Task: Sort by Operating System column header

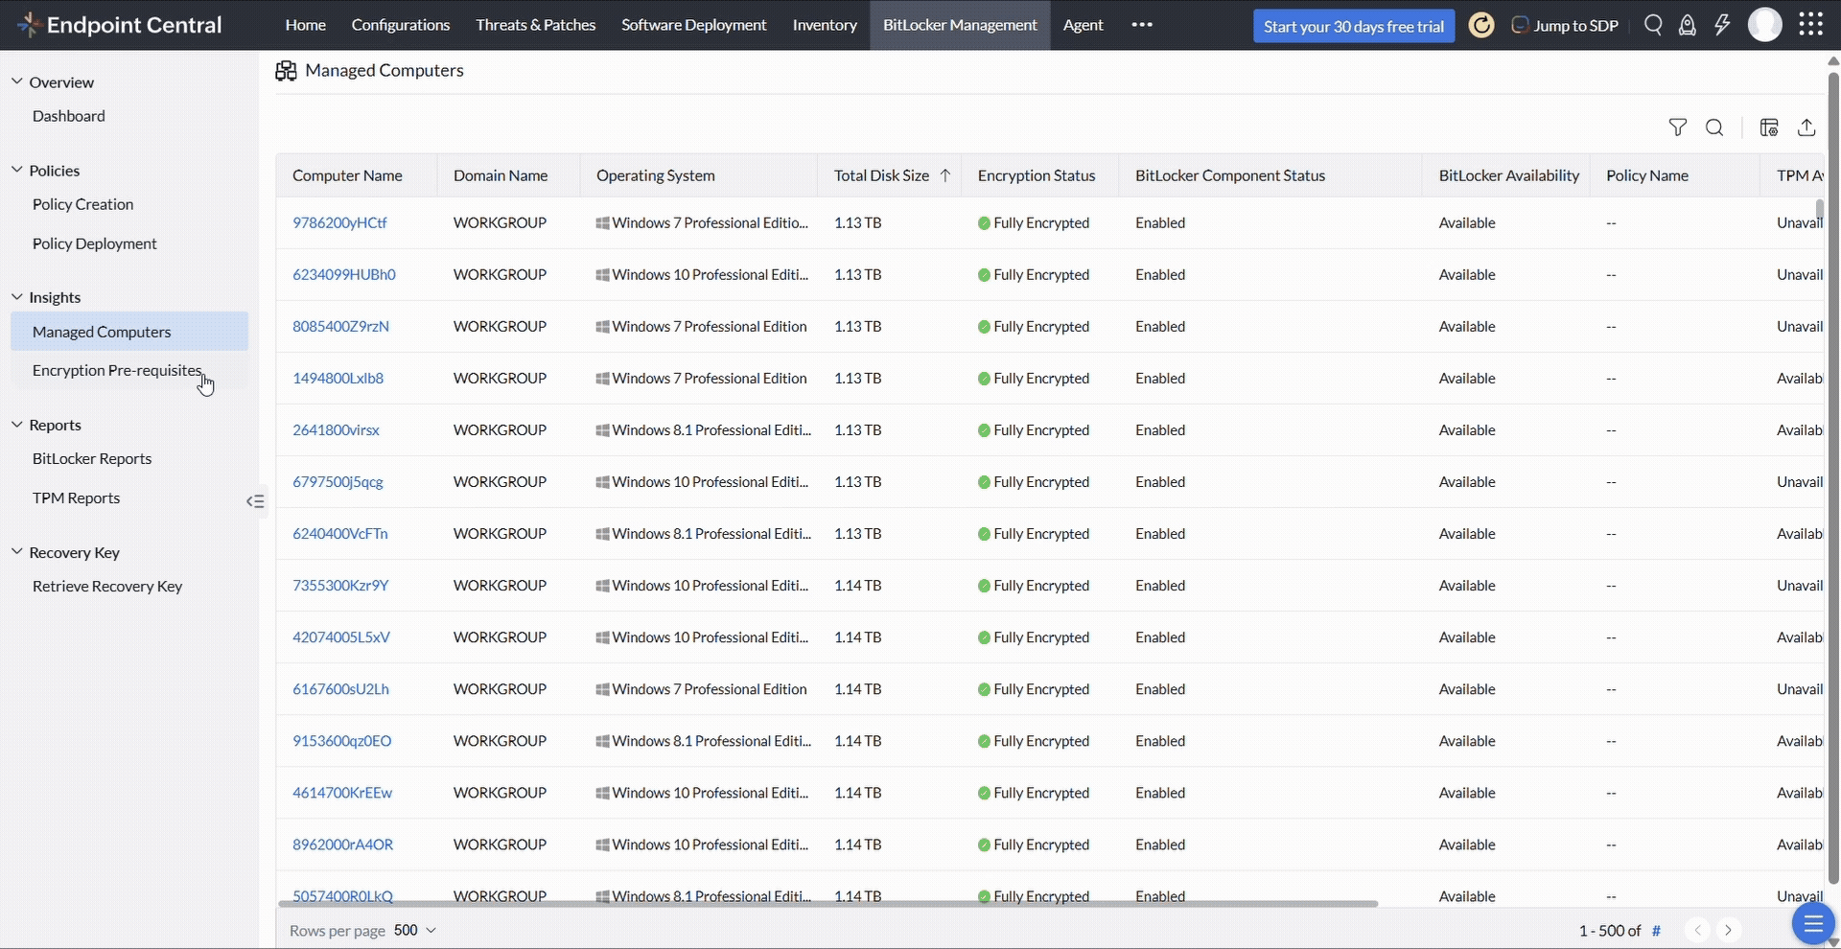Action: tap(656, 175)
